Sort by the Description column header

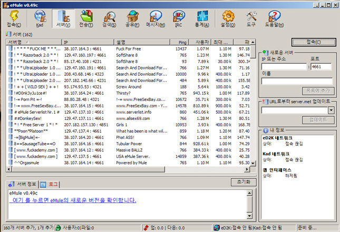142,42
